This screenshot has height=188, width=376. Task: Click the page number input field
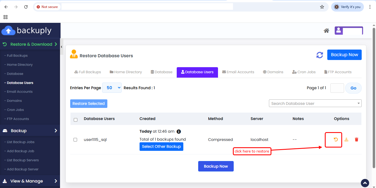[x=337, y=88]
